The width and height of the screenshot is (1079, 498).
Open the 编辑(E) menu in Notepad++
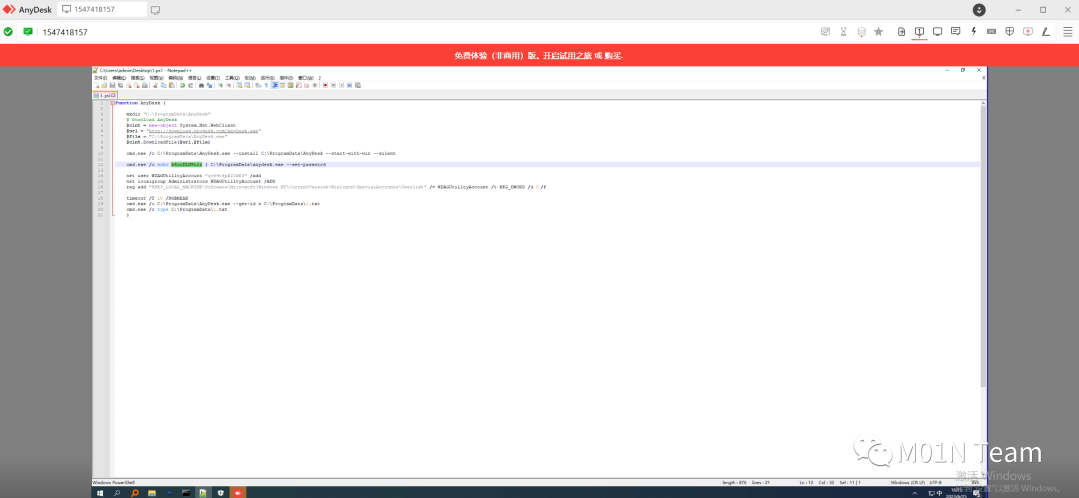pos(118,78)
